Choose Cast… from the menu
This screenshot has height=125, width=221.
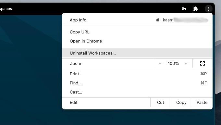[x=137, y=92]
